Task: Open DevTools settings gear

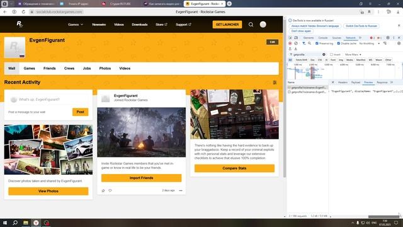Action: (388, 38)
